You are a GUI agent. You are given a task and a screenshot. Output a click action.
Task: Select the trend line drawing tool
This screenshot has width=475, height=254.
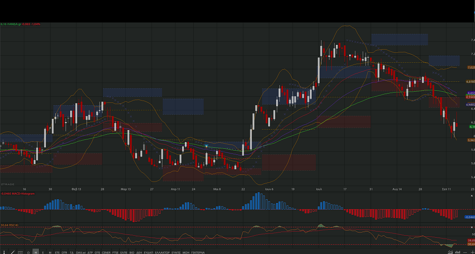13,252
